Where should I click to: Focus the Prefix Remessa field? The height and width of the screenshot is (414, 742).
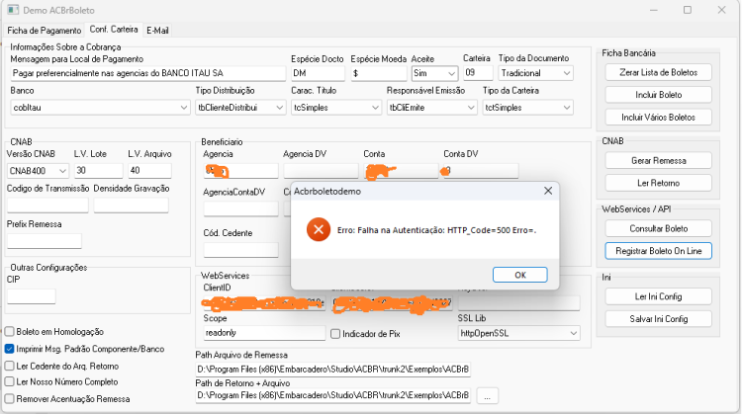45,241
